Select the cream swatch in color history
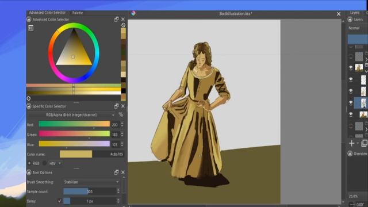Screen dimensions: 368x207 (x=123, y=74)
